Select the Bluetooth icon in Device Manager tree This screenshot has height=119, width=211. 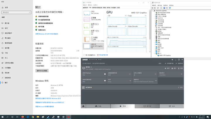coord(156,52)
